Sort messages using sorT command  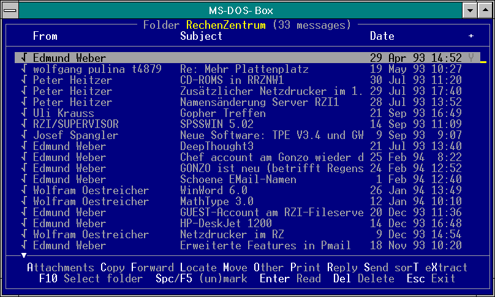click(x=406, y=268)
